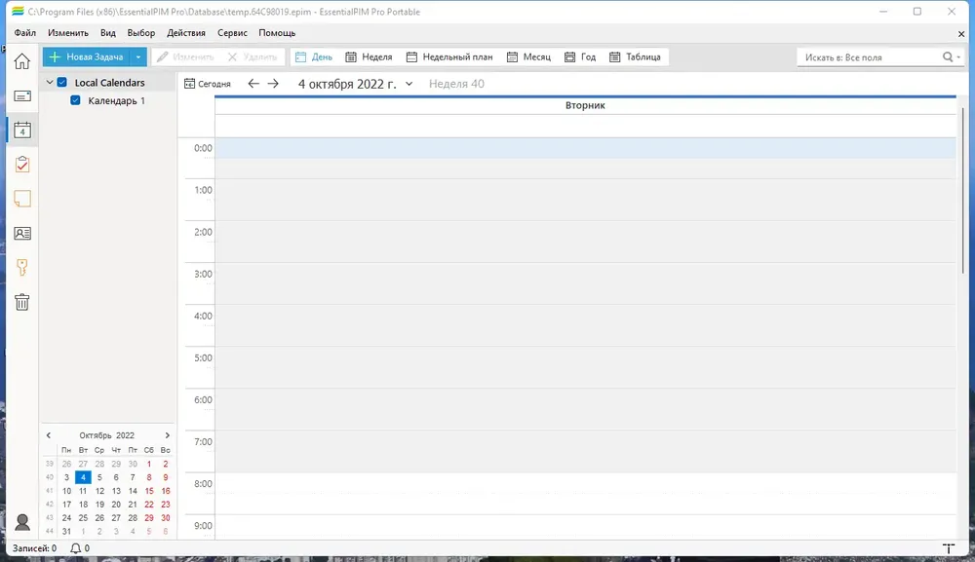The height and width of the screenshot is (562, 975).
Task: Click the 0:00 time slot row
Action: click(x=584, y=148)
